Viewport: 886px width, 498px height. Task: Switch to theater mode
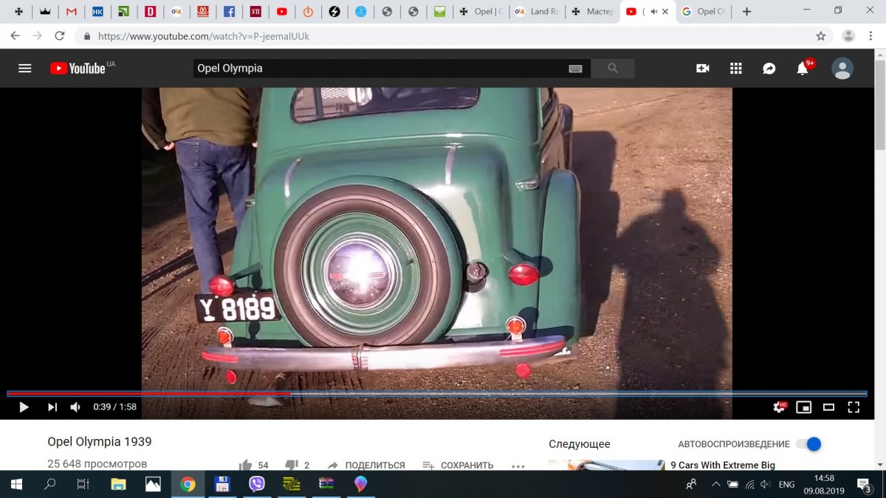(x=828, y=407)
